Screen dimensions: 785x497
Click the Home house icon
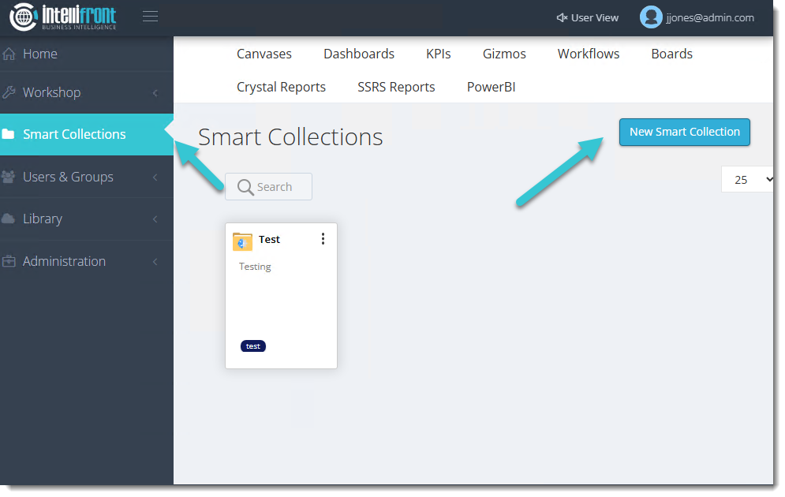point(9,54)
